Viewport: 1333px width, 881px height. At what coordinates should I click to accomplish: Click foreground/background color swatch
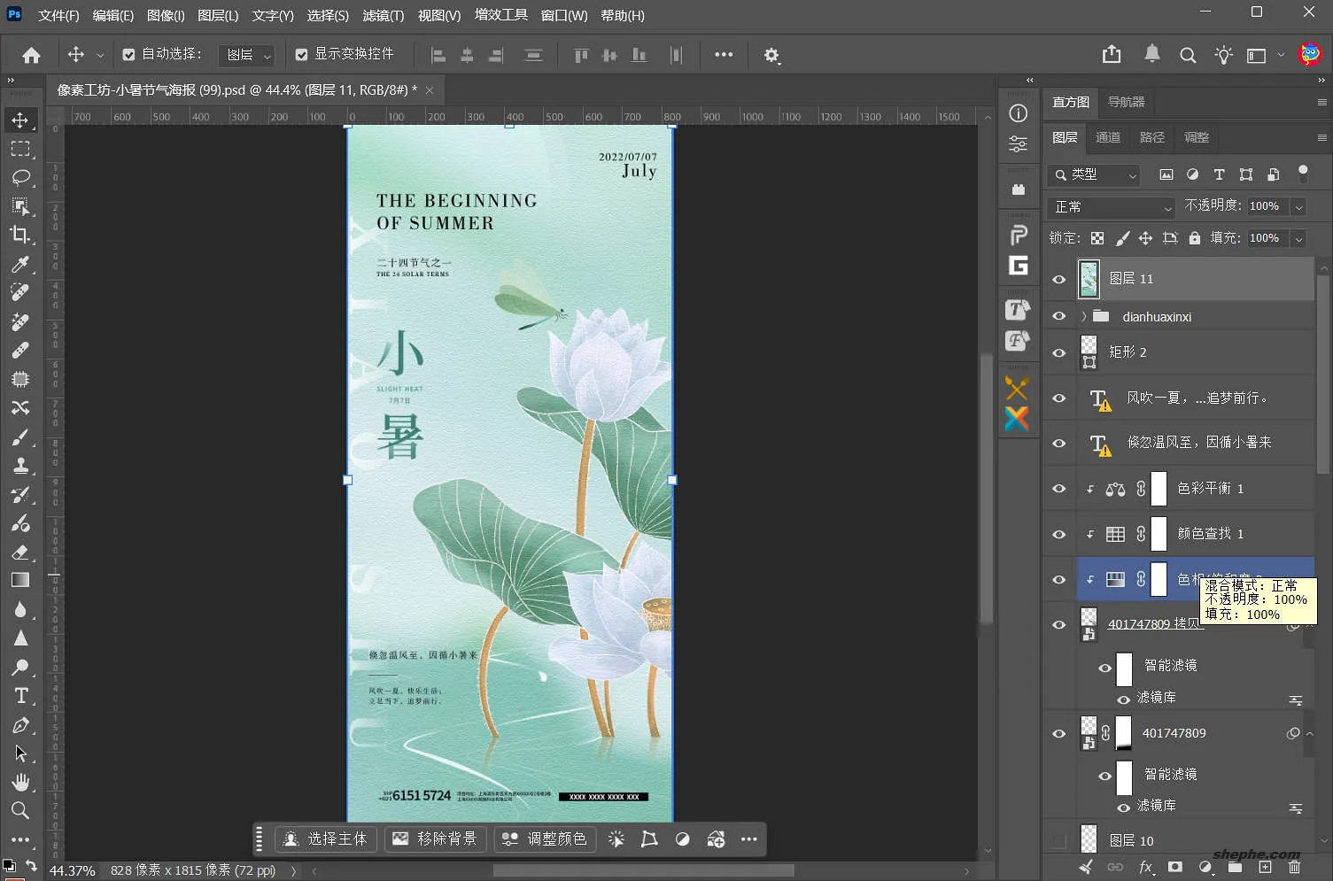(x=8, y=866)
